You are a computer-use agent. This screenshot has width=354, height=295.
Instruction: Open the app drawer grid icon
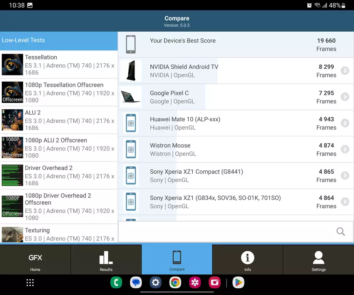[30, 283]
